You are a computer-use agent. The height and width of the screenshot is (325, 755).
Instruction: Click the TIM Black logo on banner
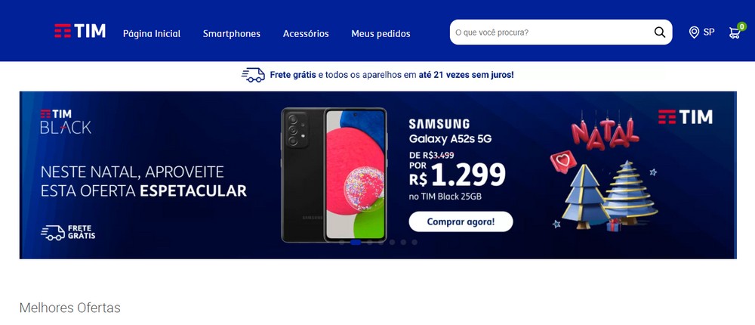[66, 122]
